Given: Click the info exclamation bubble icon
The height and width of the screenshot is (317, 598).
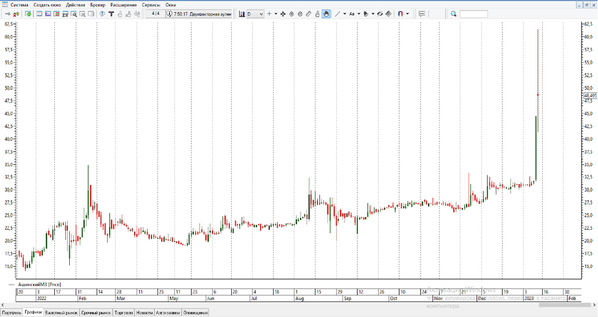Looking at the screenshot, I should pyautogui.click(x=102, y=14).
